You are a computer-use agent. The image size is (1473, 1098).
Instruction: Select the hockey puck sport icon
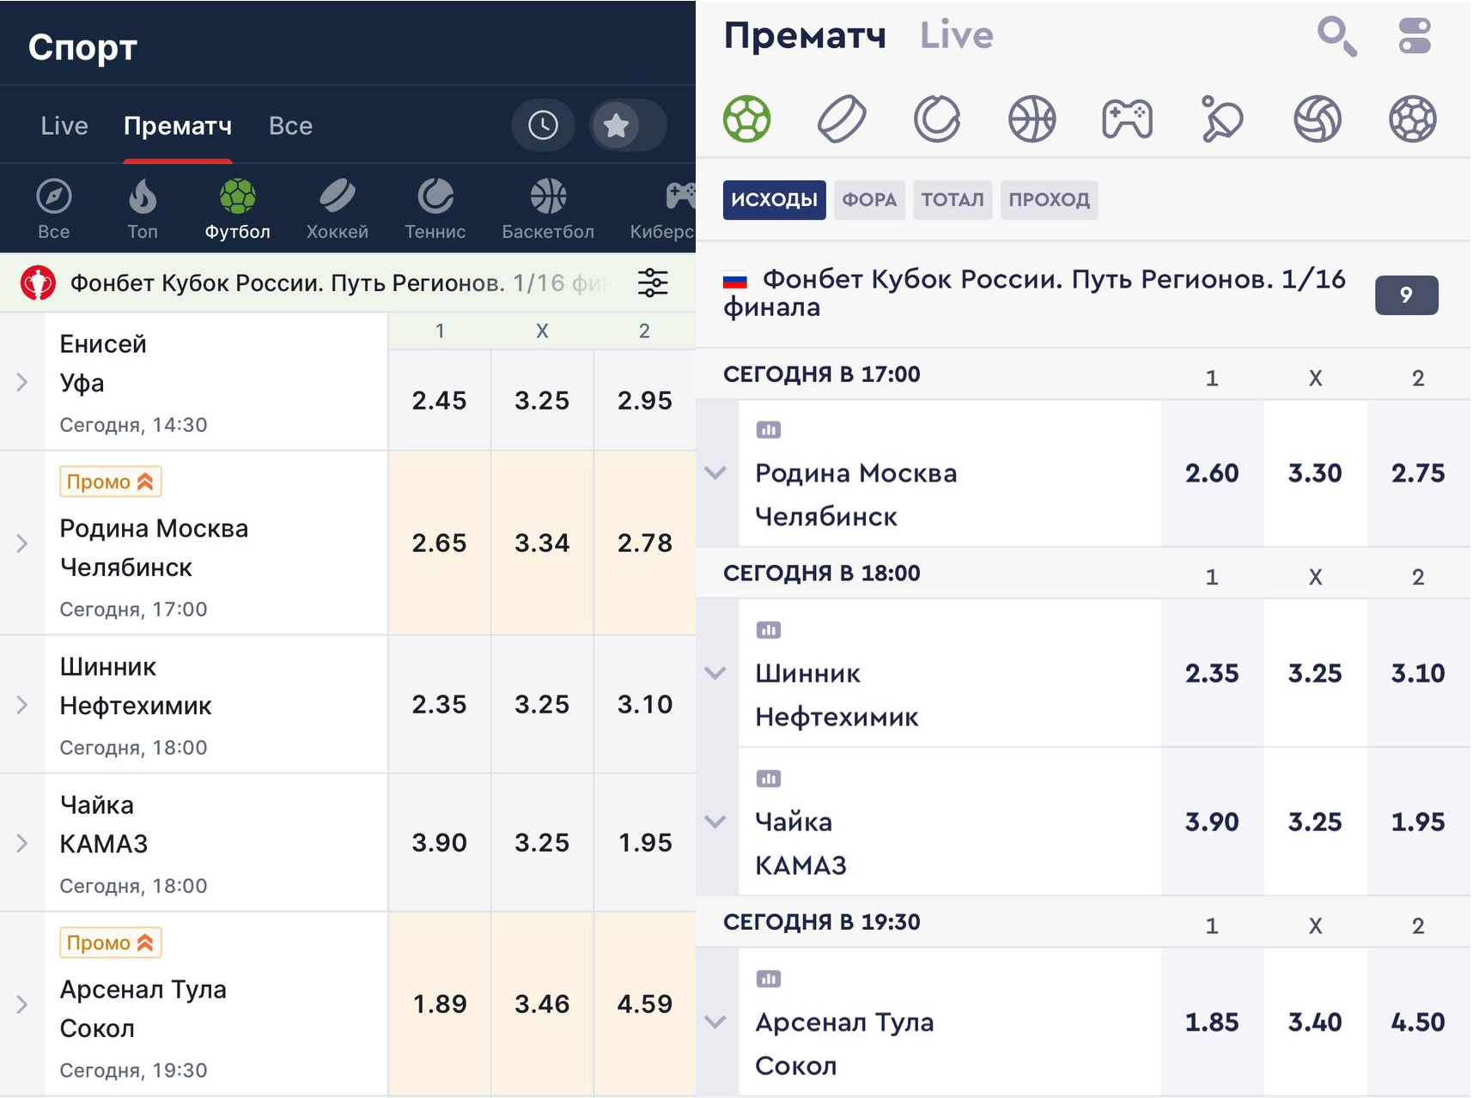[x=842, y=119]
